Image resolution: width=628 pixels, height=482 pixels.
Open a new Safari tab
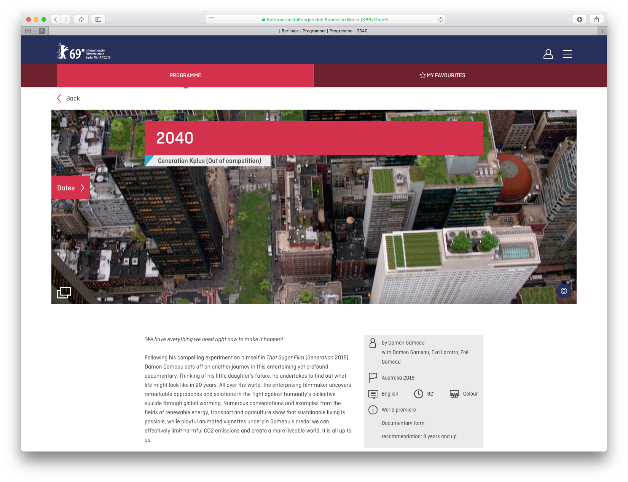602,31
